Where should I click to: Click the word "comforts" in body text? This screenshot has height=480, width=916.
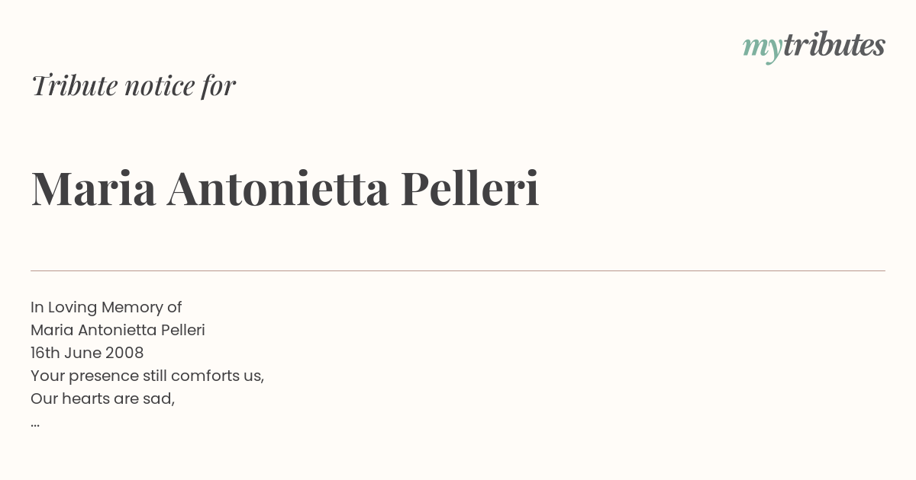tap(202, 376)
